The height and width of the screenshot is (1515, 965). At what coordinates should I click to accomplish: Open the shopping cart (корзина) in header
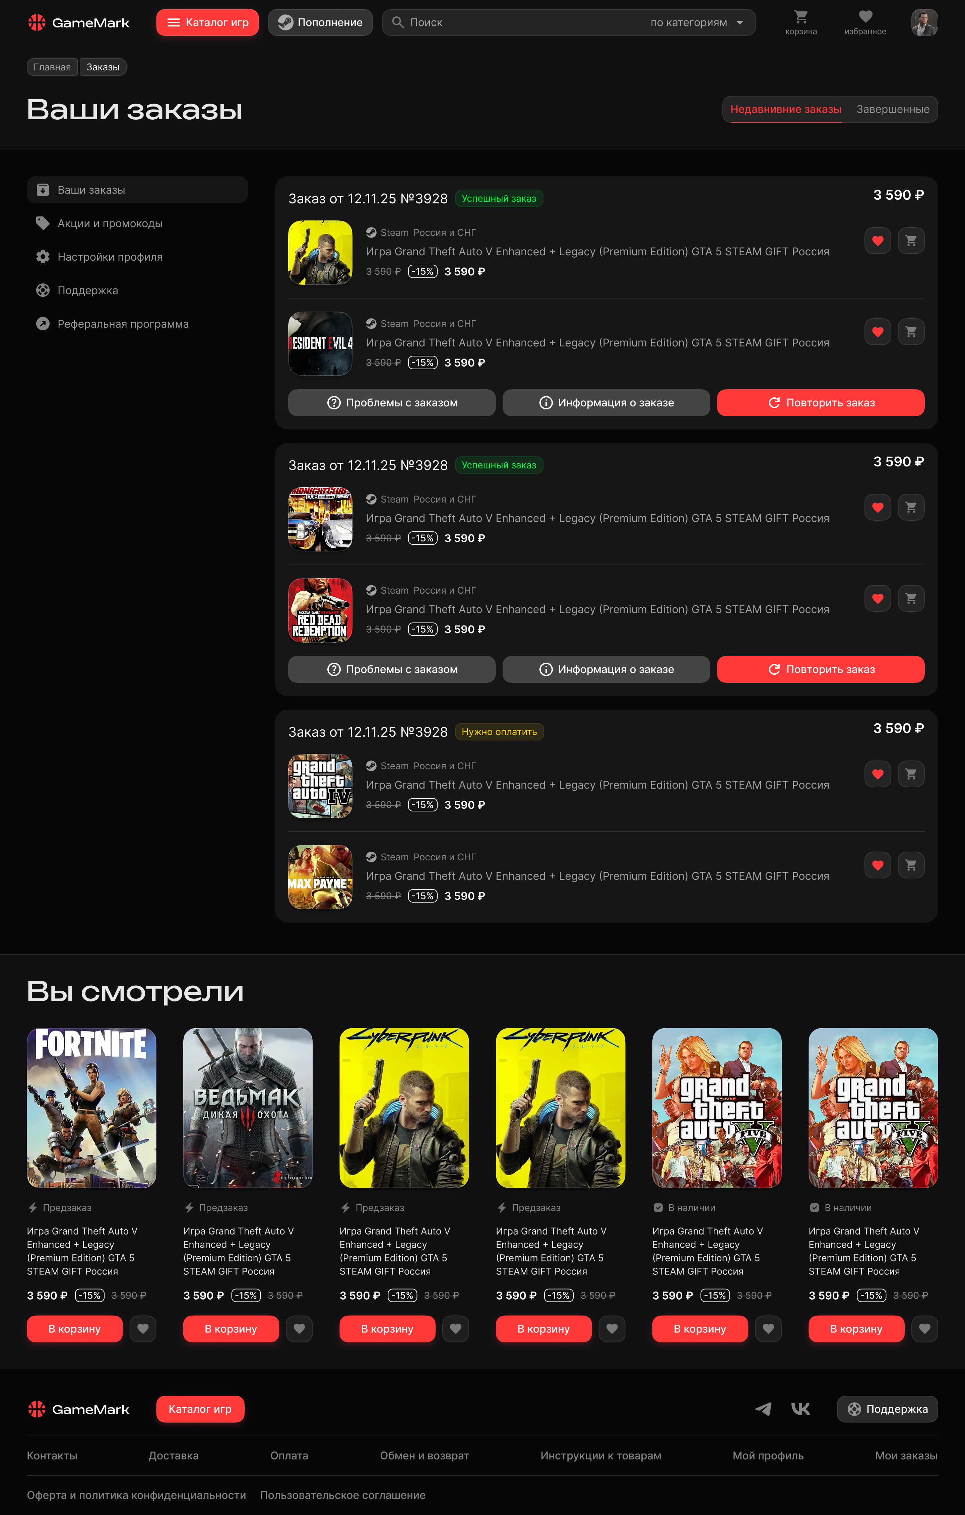tap(801, 23)
